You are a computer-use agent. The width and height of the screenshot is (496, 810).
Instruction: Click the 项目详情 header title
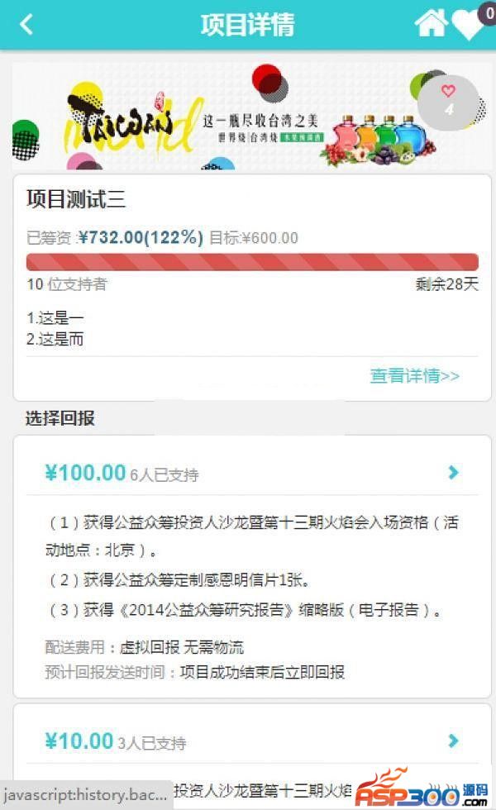point(247,24)
